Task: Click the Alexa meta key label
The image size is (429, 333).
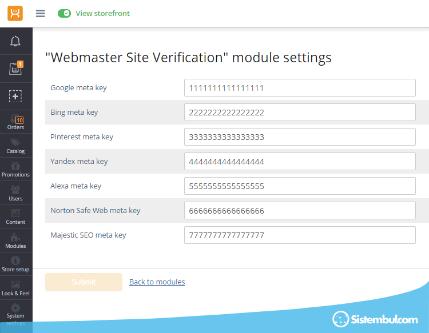Action: (76, 186)
